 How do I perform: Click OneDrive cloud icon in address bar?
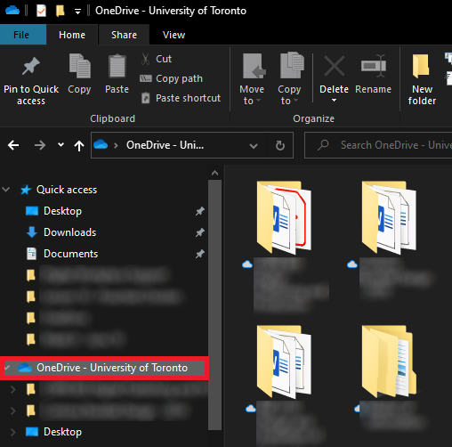(101, 145)
